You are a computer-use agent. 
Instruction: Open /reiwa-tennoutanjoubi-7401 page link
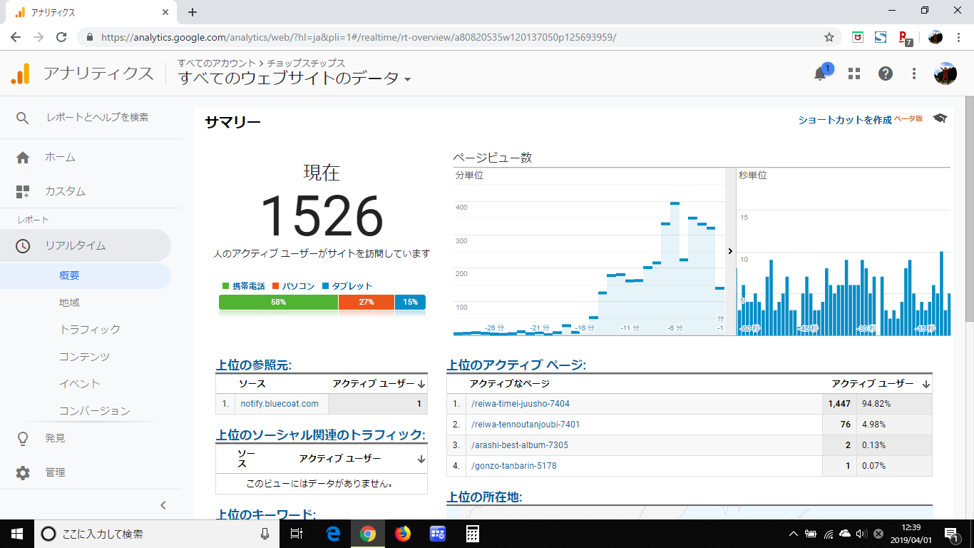[526, 425]
